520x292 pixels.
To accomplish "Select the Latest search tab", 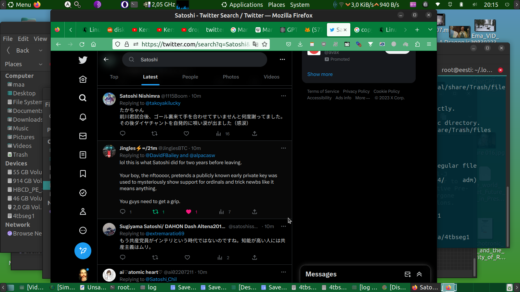I will pyautogui.click(x=150, y=77).
